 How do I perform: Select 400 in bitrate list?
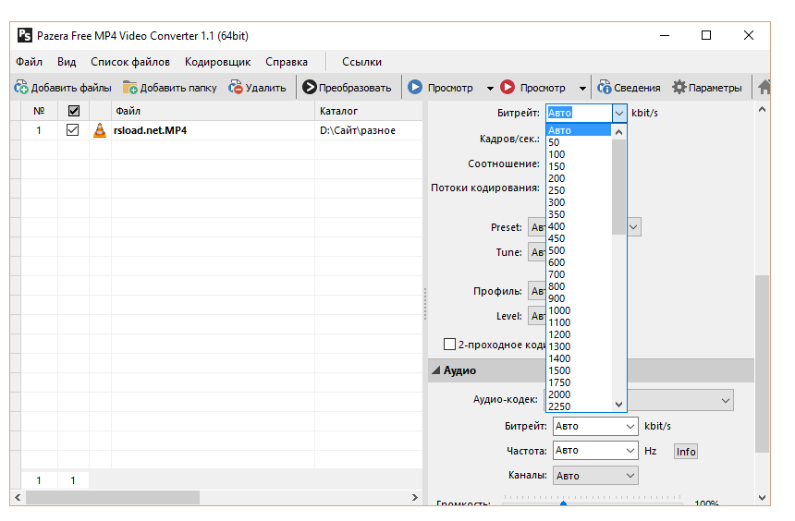579,226
